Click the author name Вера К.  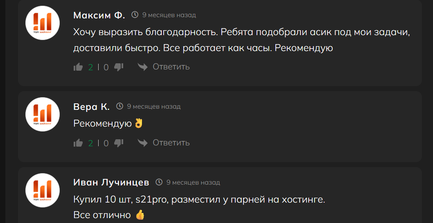pos(91,107)
